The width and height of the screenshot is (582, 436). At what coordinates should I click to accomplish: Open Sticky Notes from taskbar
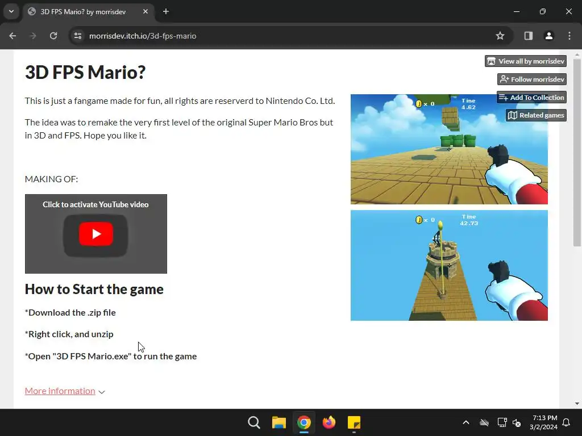354,422
